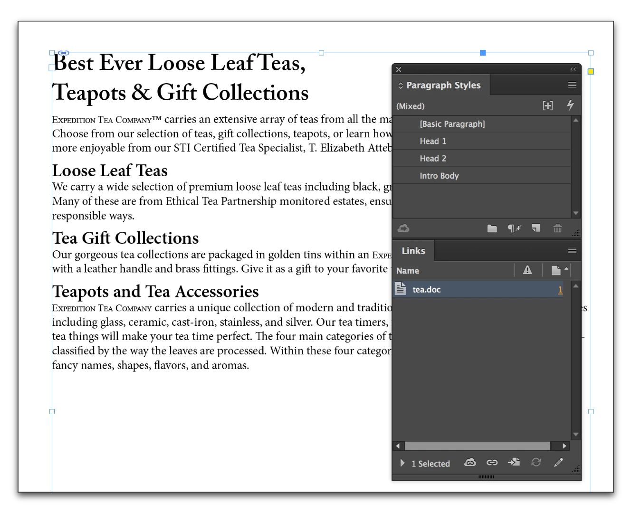Click the Create New Style Group folder icon
632x513 pixels.
tap(492, 228)
